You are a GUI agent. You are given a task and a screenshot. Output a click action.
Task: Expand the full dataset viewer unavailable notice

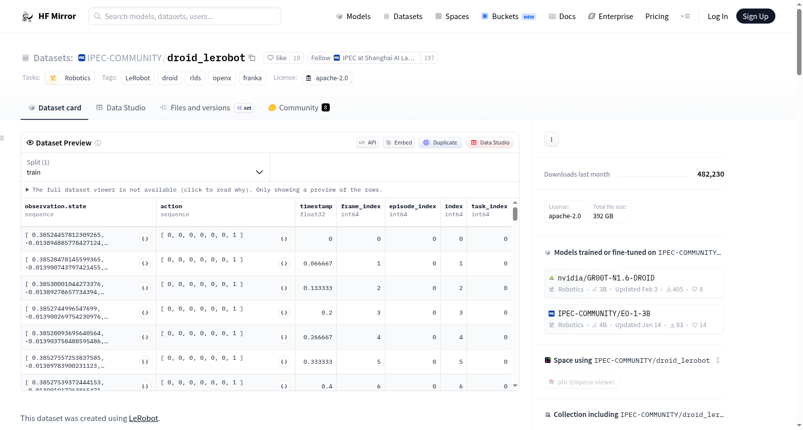click(x=204, y=190)
